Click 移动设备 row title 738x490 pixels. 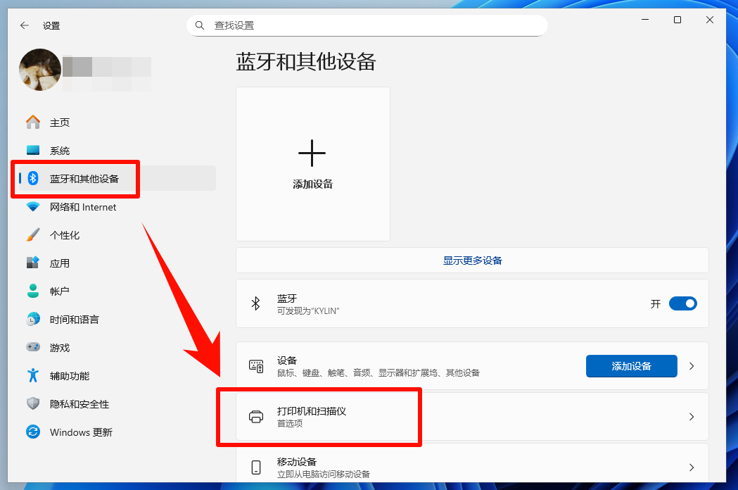(296, 462)
